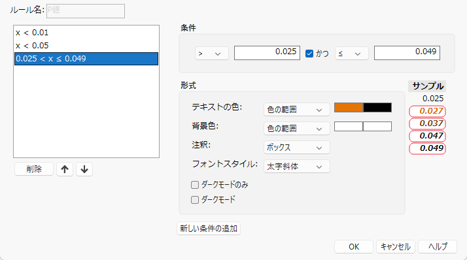Click the 削除 button
This screenshot has width=467, height=260.
pos(34,169)
